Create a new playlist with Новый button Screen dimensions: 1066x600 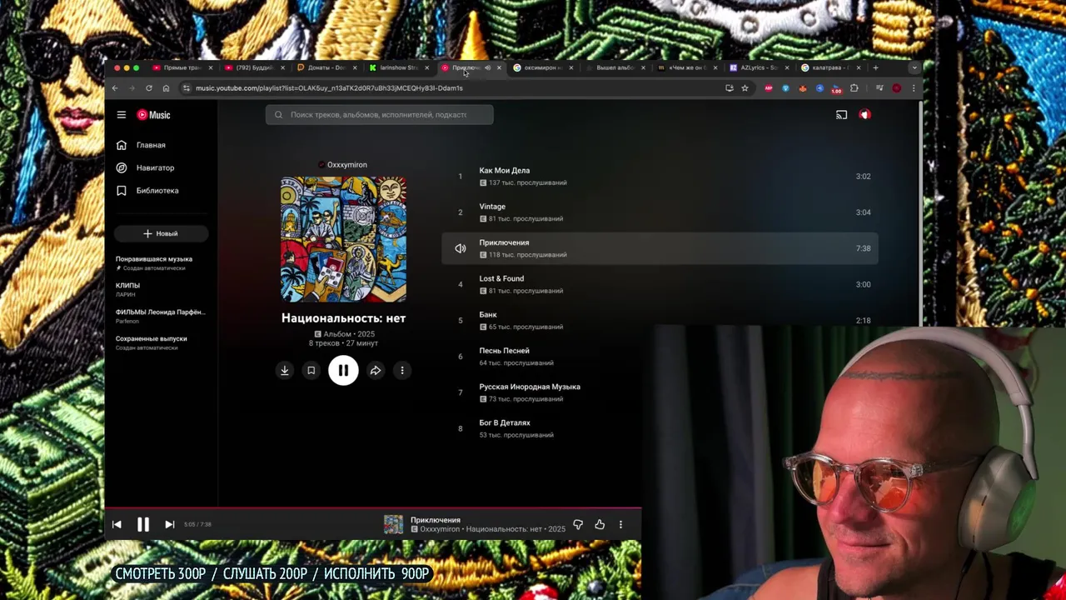coord(161,233)
